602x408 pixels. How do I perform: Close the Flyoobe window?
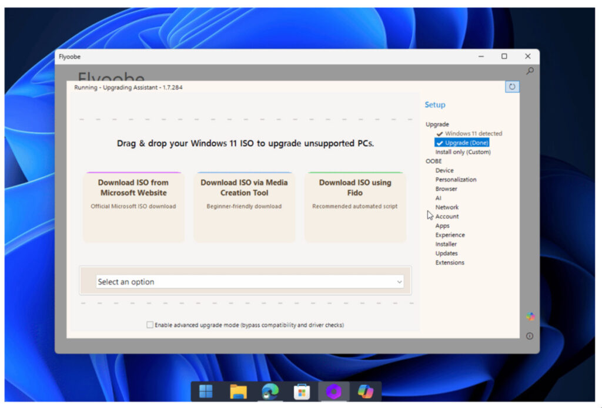point(528,56)
